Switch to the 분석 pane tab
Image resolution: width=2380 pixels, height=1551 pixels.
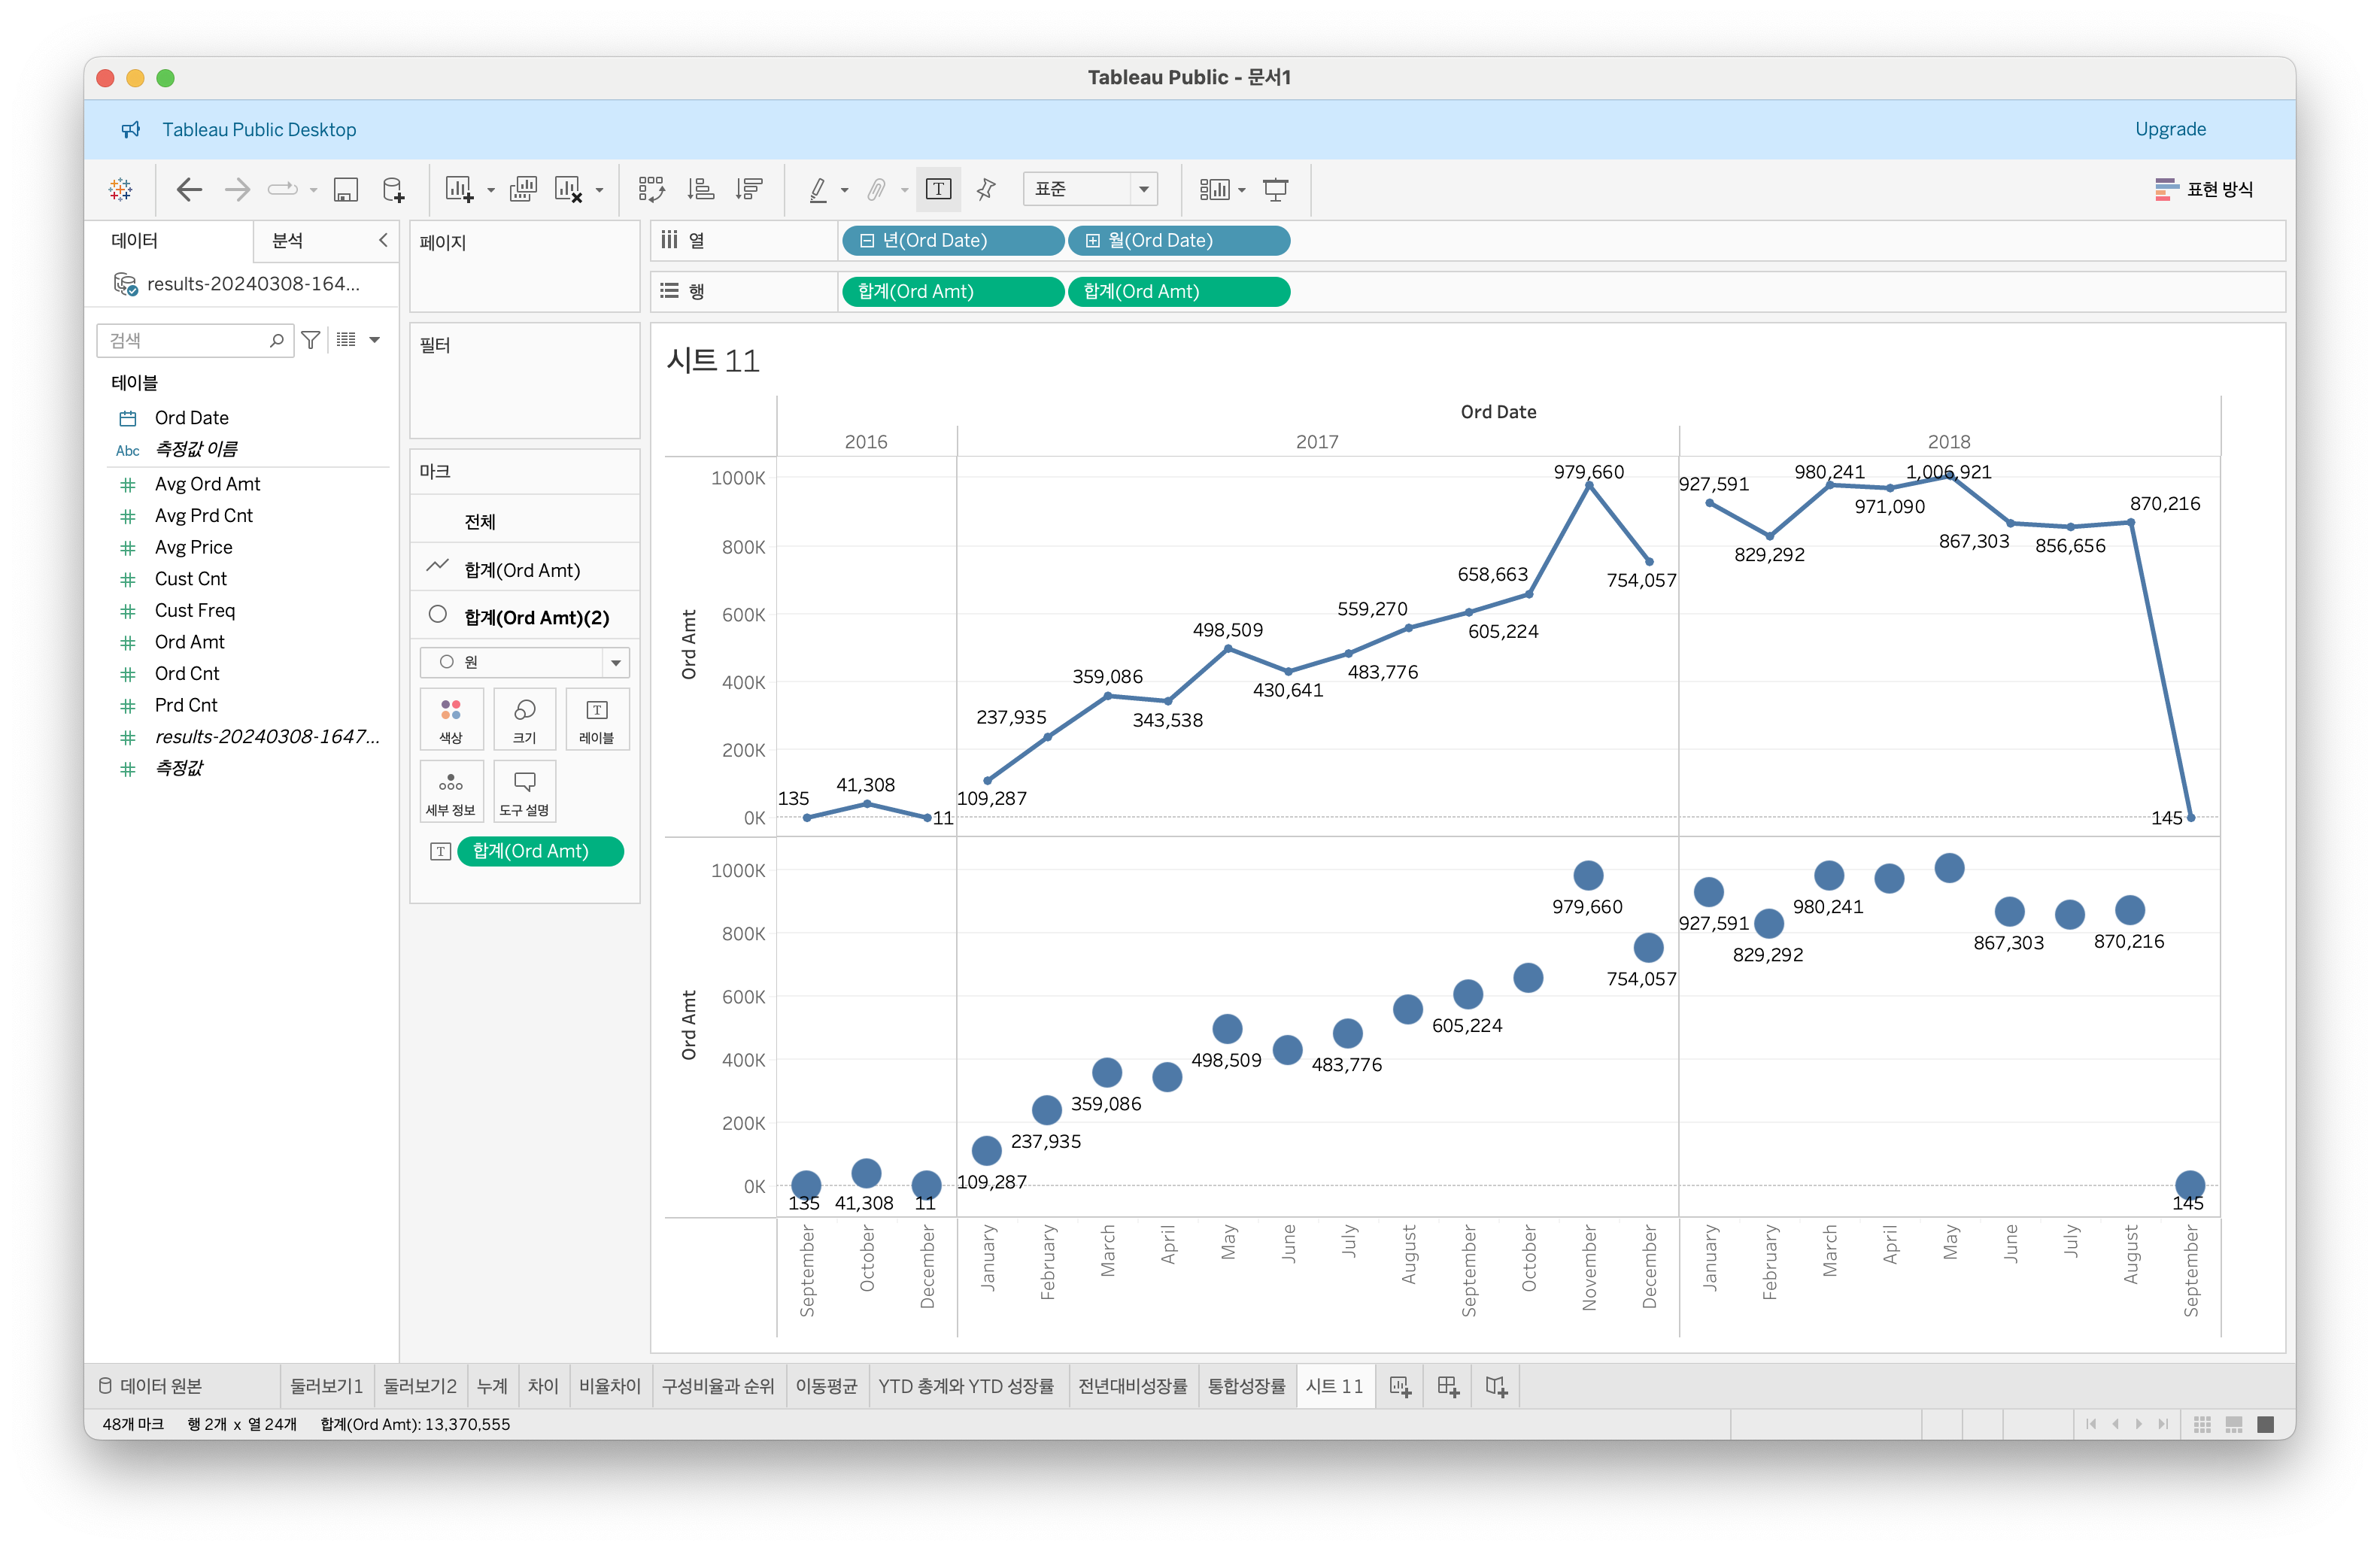tap(288, 241)
